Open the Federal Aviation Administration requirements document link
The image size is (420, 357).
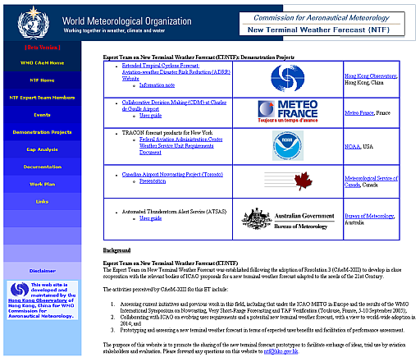coord(180,146)
